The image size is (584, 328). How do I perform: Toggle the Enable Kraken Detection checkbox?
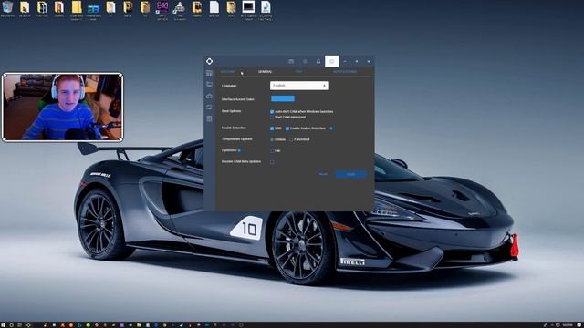pos(287,128)
